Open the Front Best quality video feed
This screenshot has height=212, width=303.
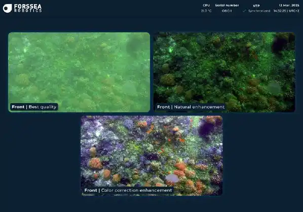pos(79,72)
